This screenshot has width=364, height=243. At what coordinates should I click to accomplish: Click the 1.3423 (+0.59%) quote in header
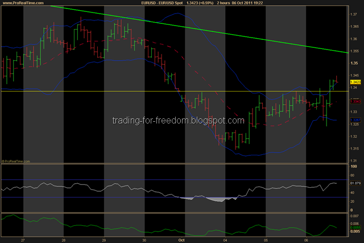pyautogui.click(x=200, y=3)
